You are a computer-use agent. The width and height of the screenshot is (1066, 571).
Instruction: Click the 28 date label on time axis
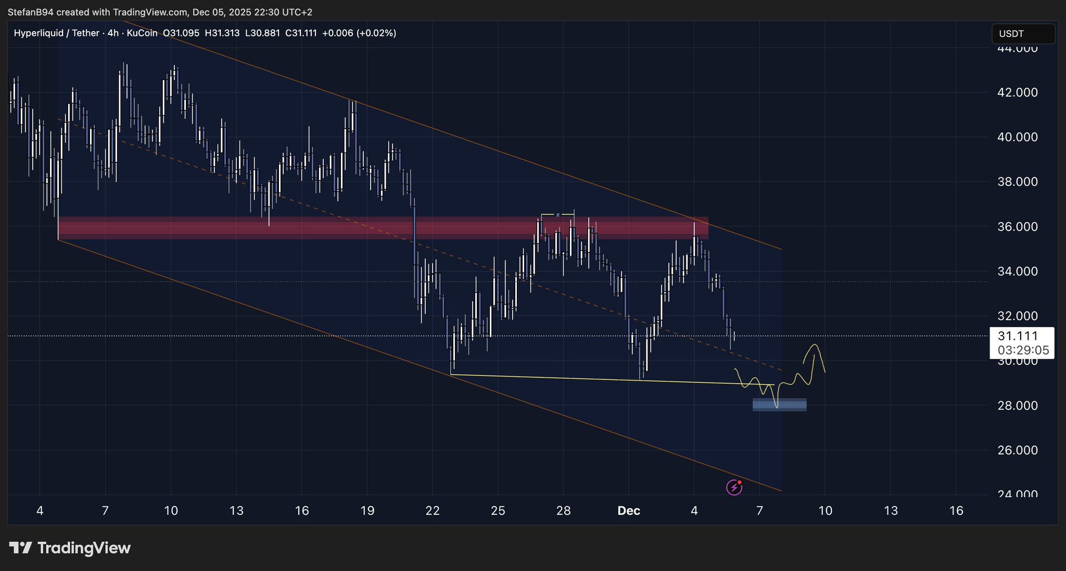coord(563,511)
